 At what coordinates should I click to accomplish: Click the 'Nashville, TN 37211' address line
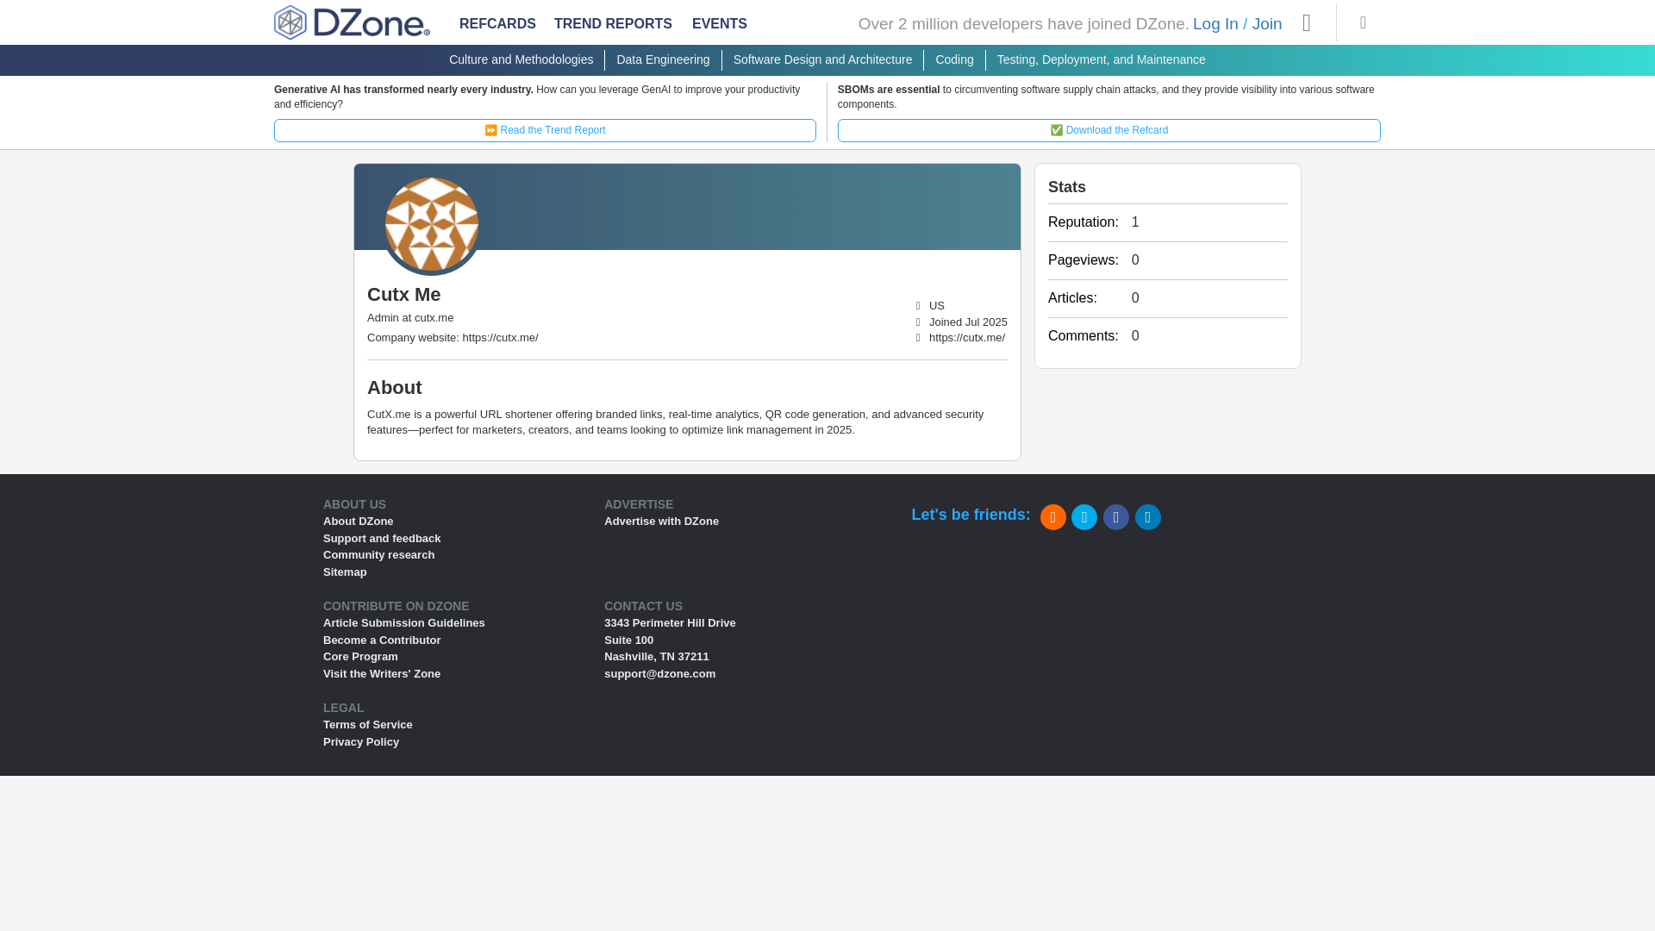657,657
